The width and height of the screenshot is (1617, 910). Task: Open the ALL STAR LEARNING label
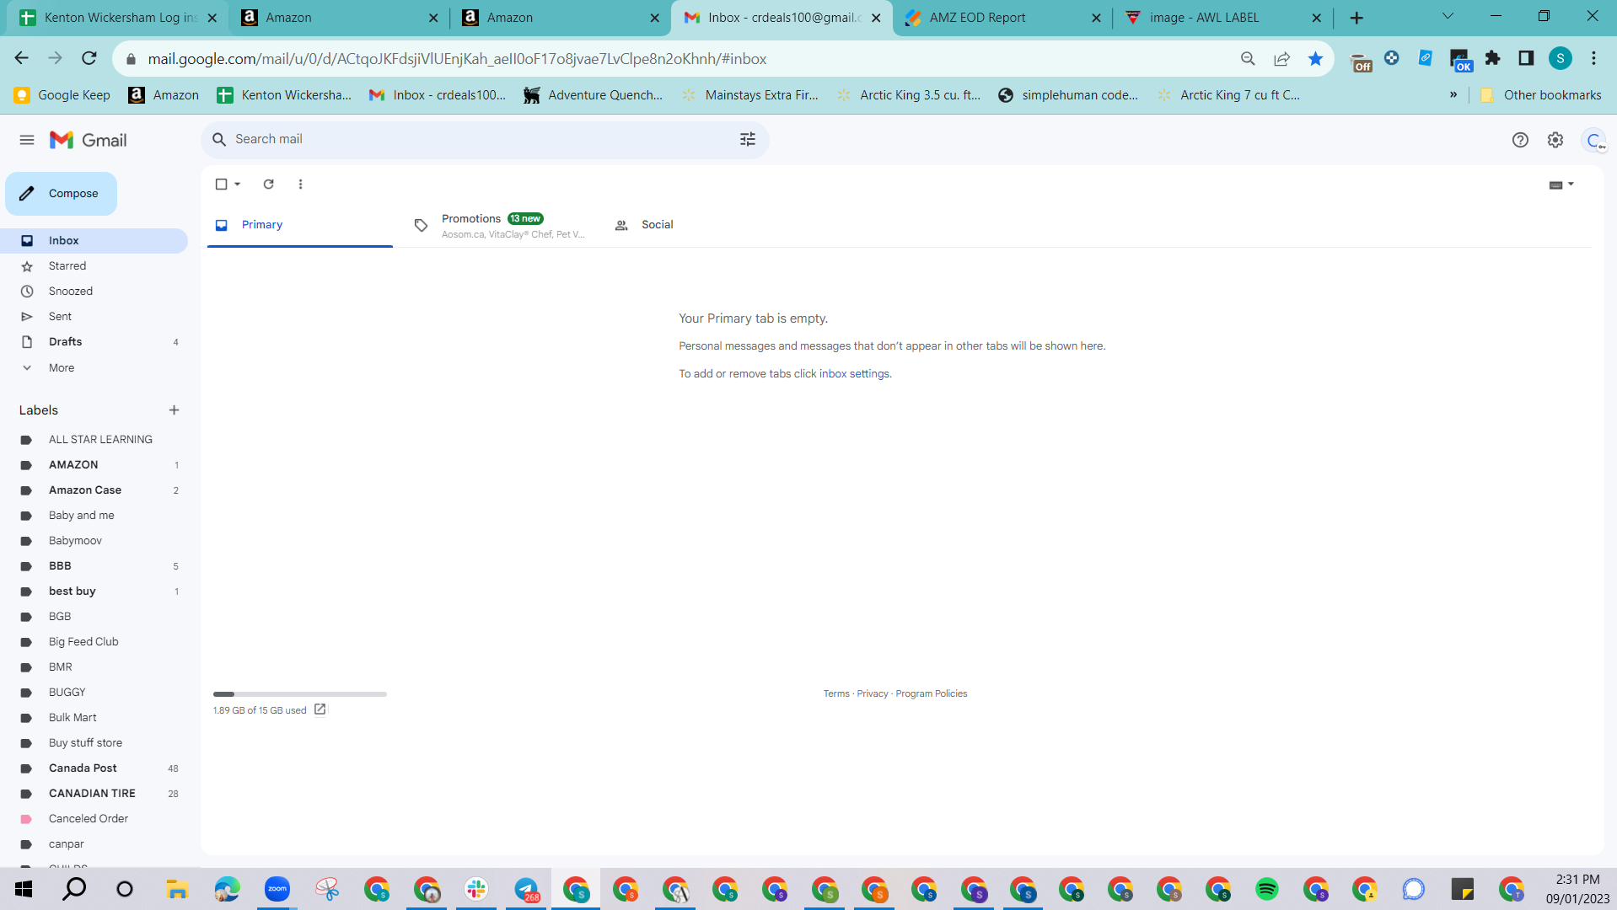[94, 440]
